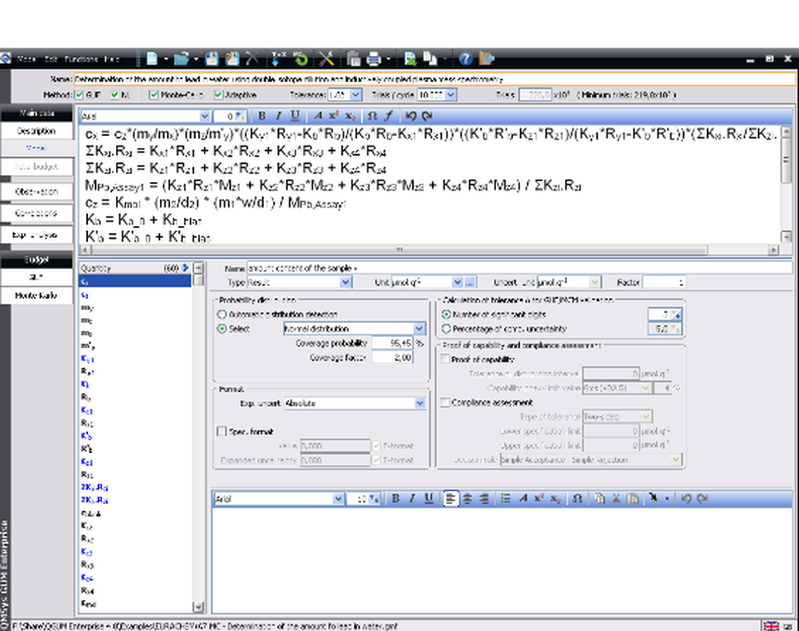
Task: Click Redo in the model equation toolbar
Action: coord(427,116)
